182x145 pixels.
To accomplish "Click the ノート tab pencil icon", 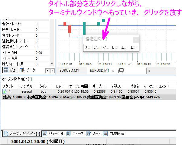I will pos(89,133).
